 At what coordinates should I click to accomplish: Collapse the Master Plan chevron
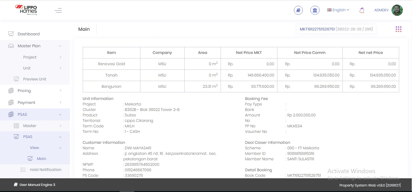point(60,46)
